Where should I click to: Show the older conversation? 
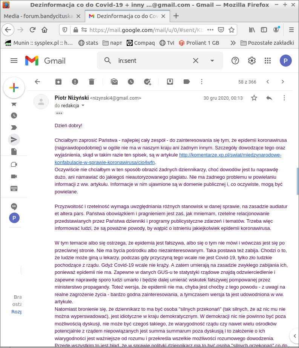[283, 82]
